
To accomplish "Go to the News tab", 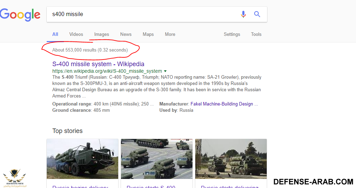I will pos(126,34).
